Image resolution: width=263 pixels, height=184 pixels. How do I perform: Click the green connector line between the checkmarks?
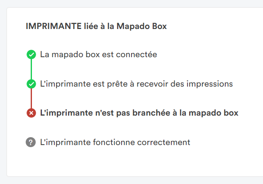pyautogui.click(x=31, y=69)
